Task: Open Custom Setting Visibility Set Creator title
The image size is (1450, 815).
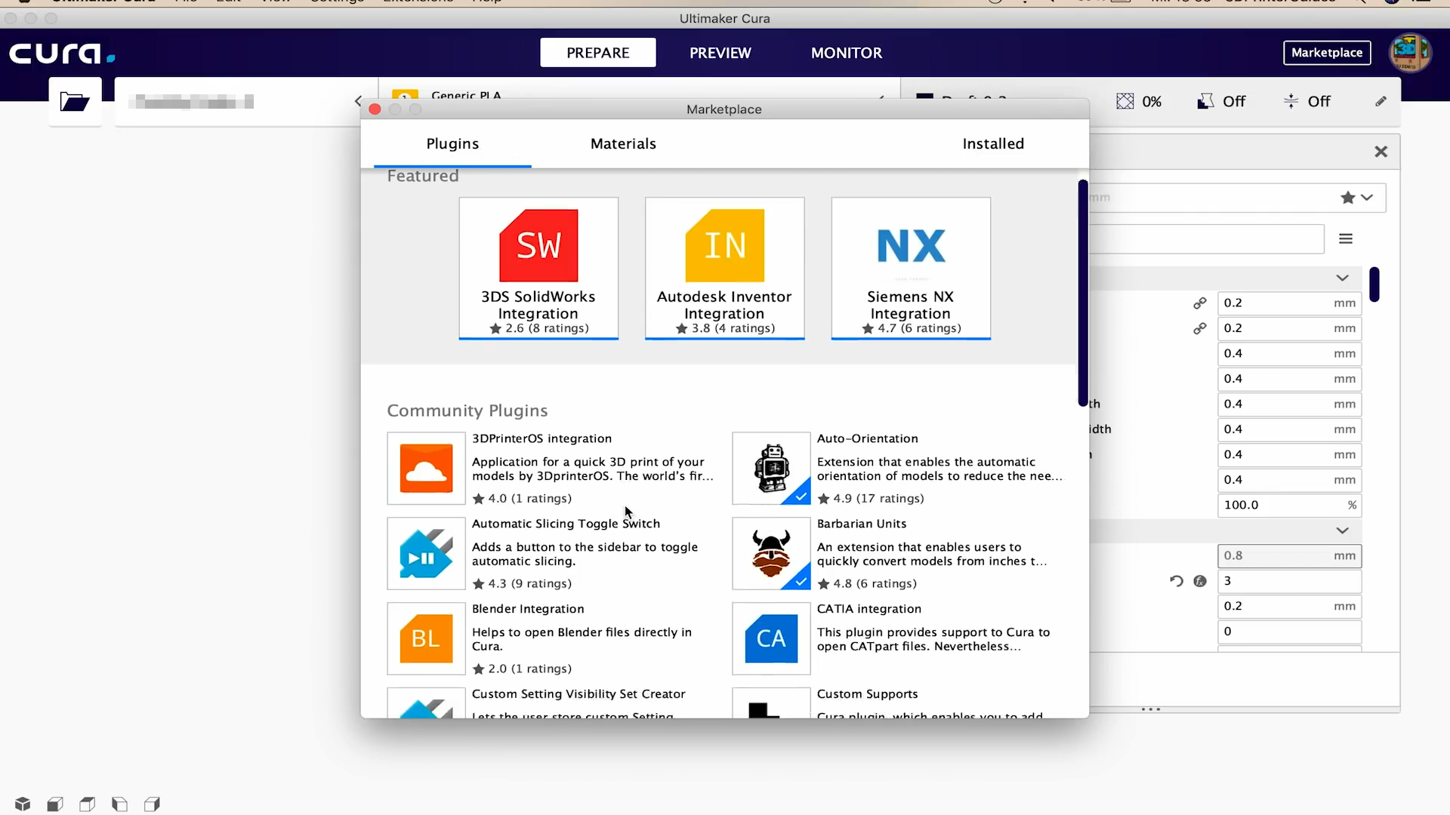Action: pos(578,694)
